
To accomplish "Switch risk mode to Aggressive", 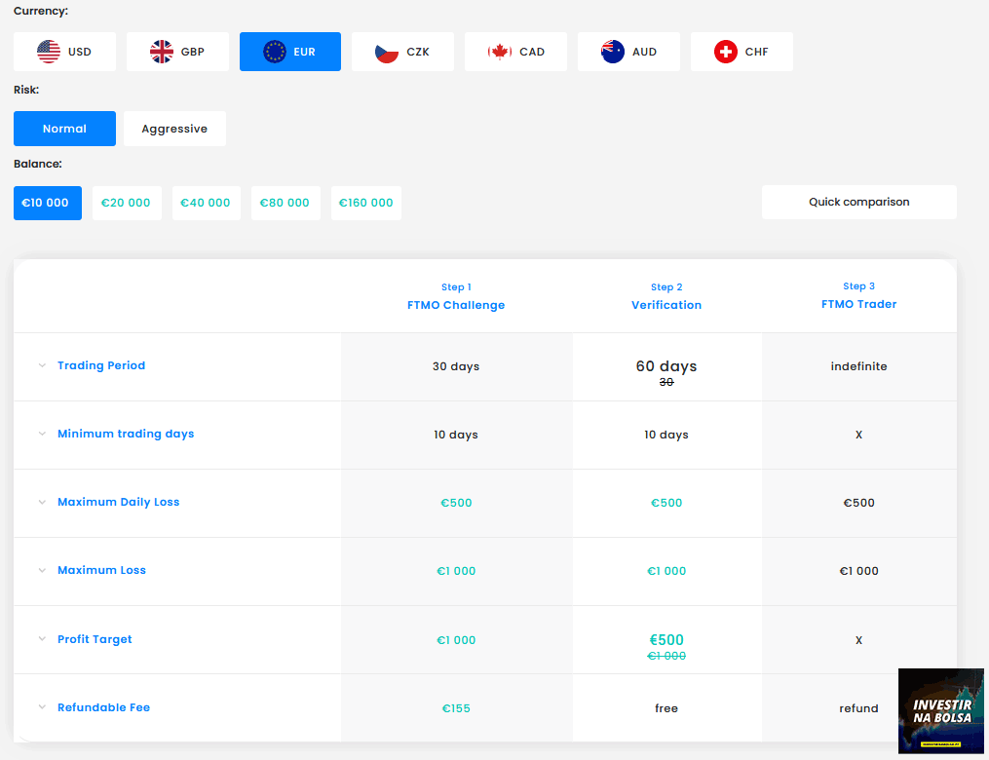I will point(174,129).
